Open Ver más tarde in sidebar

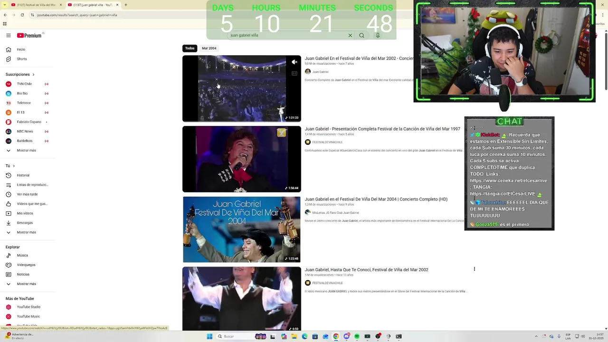pos(27,194)
